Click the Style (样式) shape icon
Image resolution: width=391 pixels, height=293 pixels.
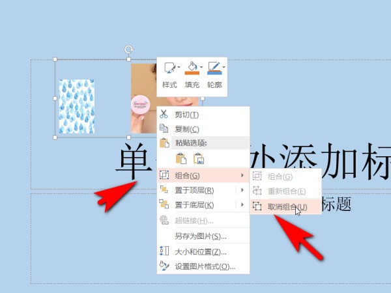(169, 67)
